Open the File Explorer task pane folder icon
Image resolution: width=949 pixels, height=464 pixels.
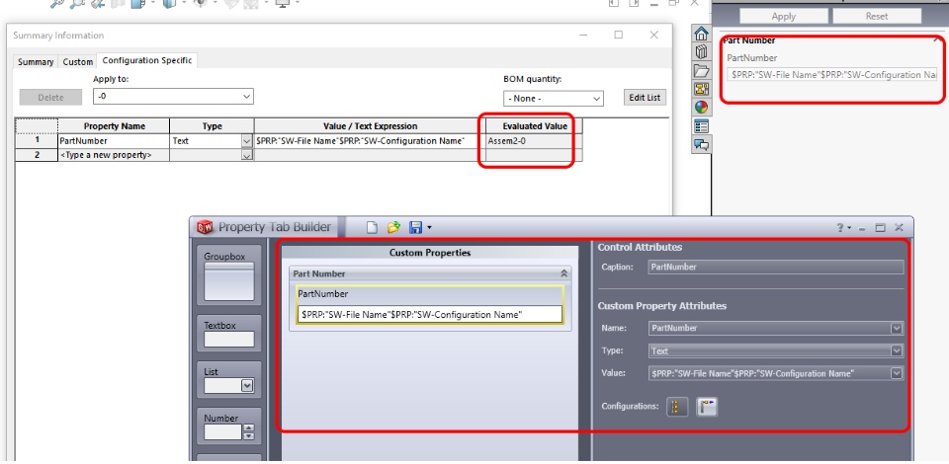coord(701,71)
